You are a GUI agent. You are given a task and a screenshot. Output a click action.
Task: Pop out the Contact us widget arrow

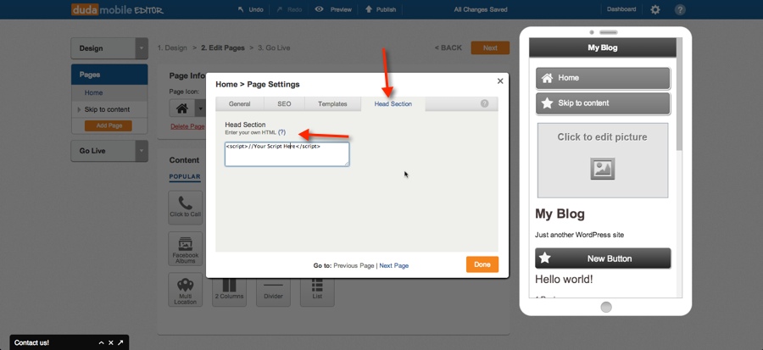click(x=120, y=342)
